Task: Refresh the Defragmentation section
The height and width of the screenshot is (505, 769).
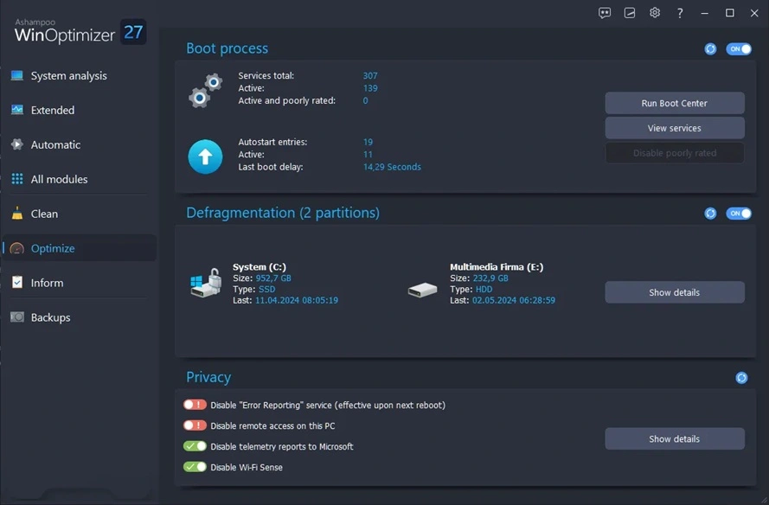Action: pyautogui.click(x=710, y=214)
